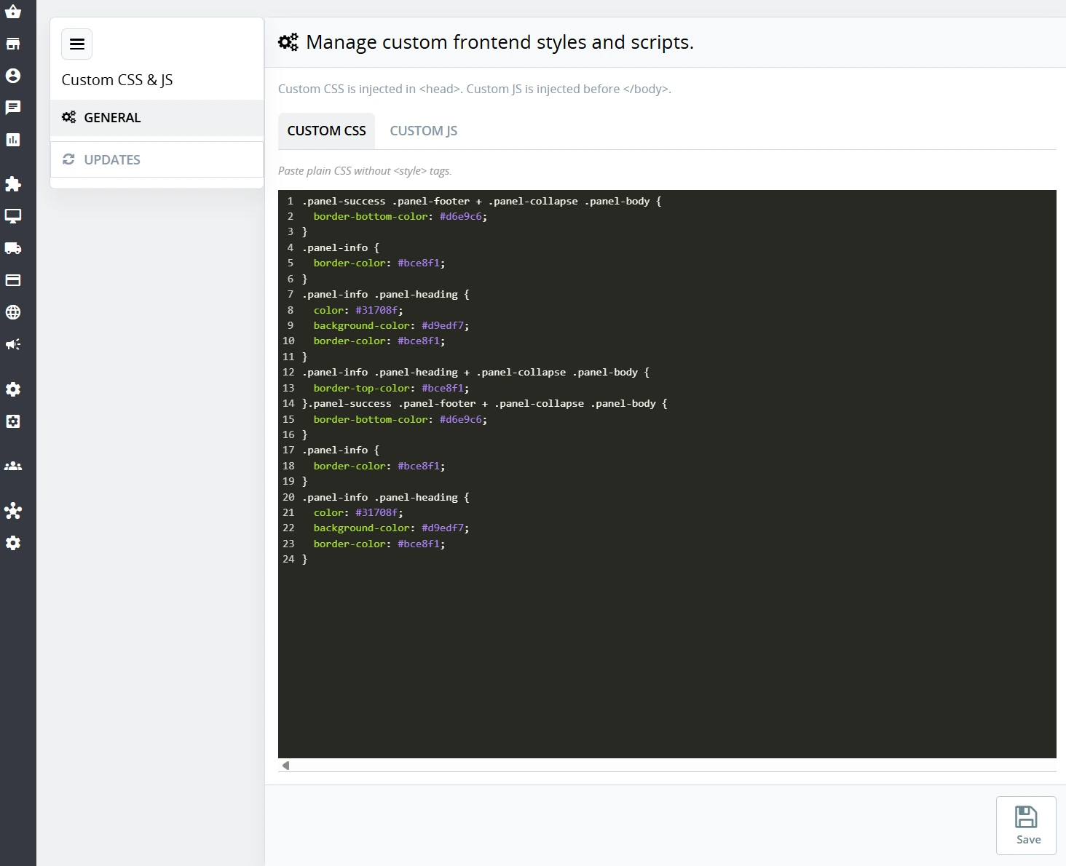This screenshot has width=1066, height=866.
Task: Click the editor scroll-left arrow
Action: [x=286, y=766]
